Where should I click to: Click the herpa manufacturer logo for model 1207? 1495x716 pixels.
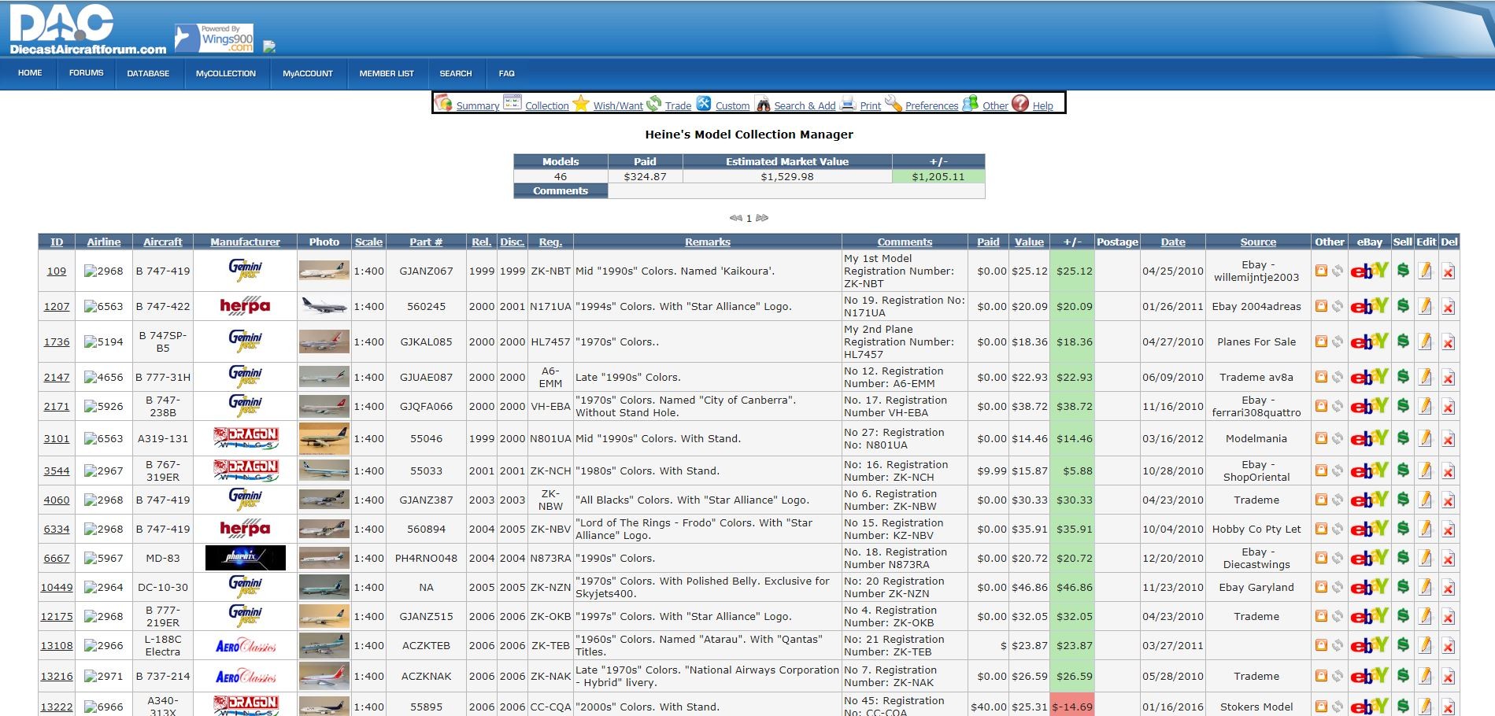coord(245,306)
